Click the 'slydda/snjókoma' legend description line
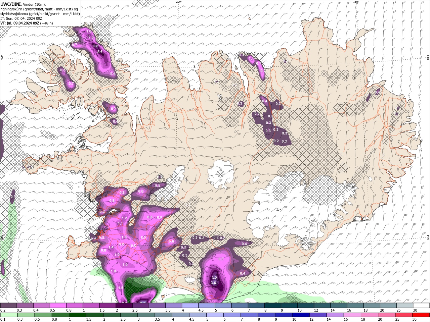Screen dimensions: 430x322 pyautogui.click(x=40, y=14)
